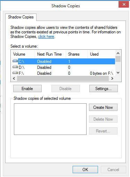Open the Settings... dialog
Image resolution: width=130 pixels, height=177 pixels.
coord(104,89)
